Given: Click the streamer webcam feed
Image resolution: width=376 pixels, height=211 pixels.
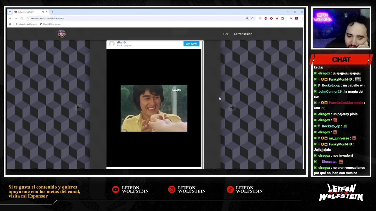Looking at the screenshot, I should pos(341,28).
